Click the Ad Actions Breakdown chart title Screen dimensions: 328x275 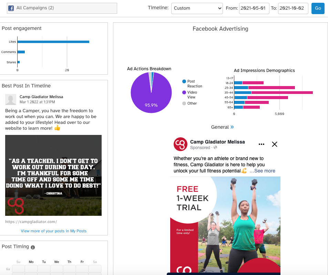tap(149, 69)
